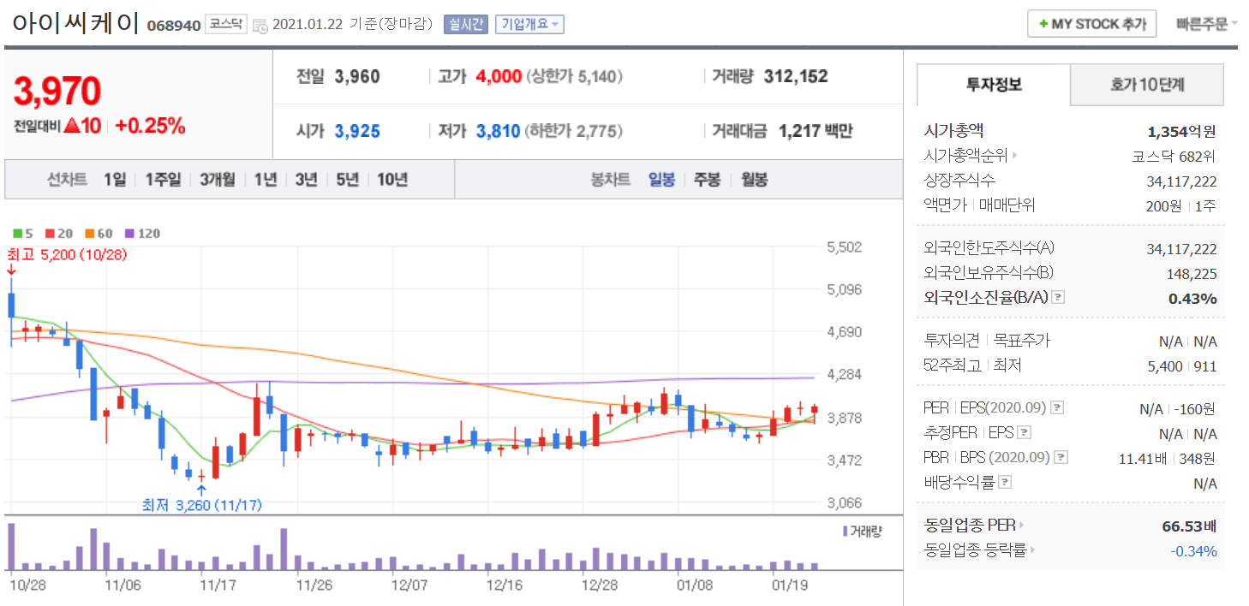Click the calendar icon before the 2021.01.22 date

tap(260, 25)
